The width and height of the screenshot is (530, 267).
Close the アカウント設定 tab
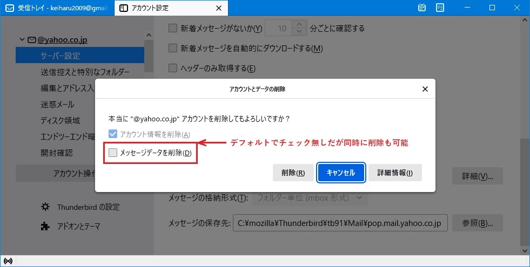(x=218, y=8)
